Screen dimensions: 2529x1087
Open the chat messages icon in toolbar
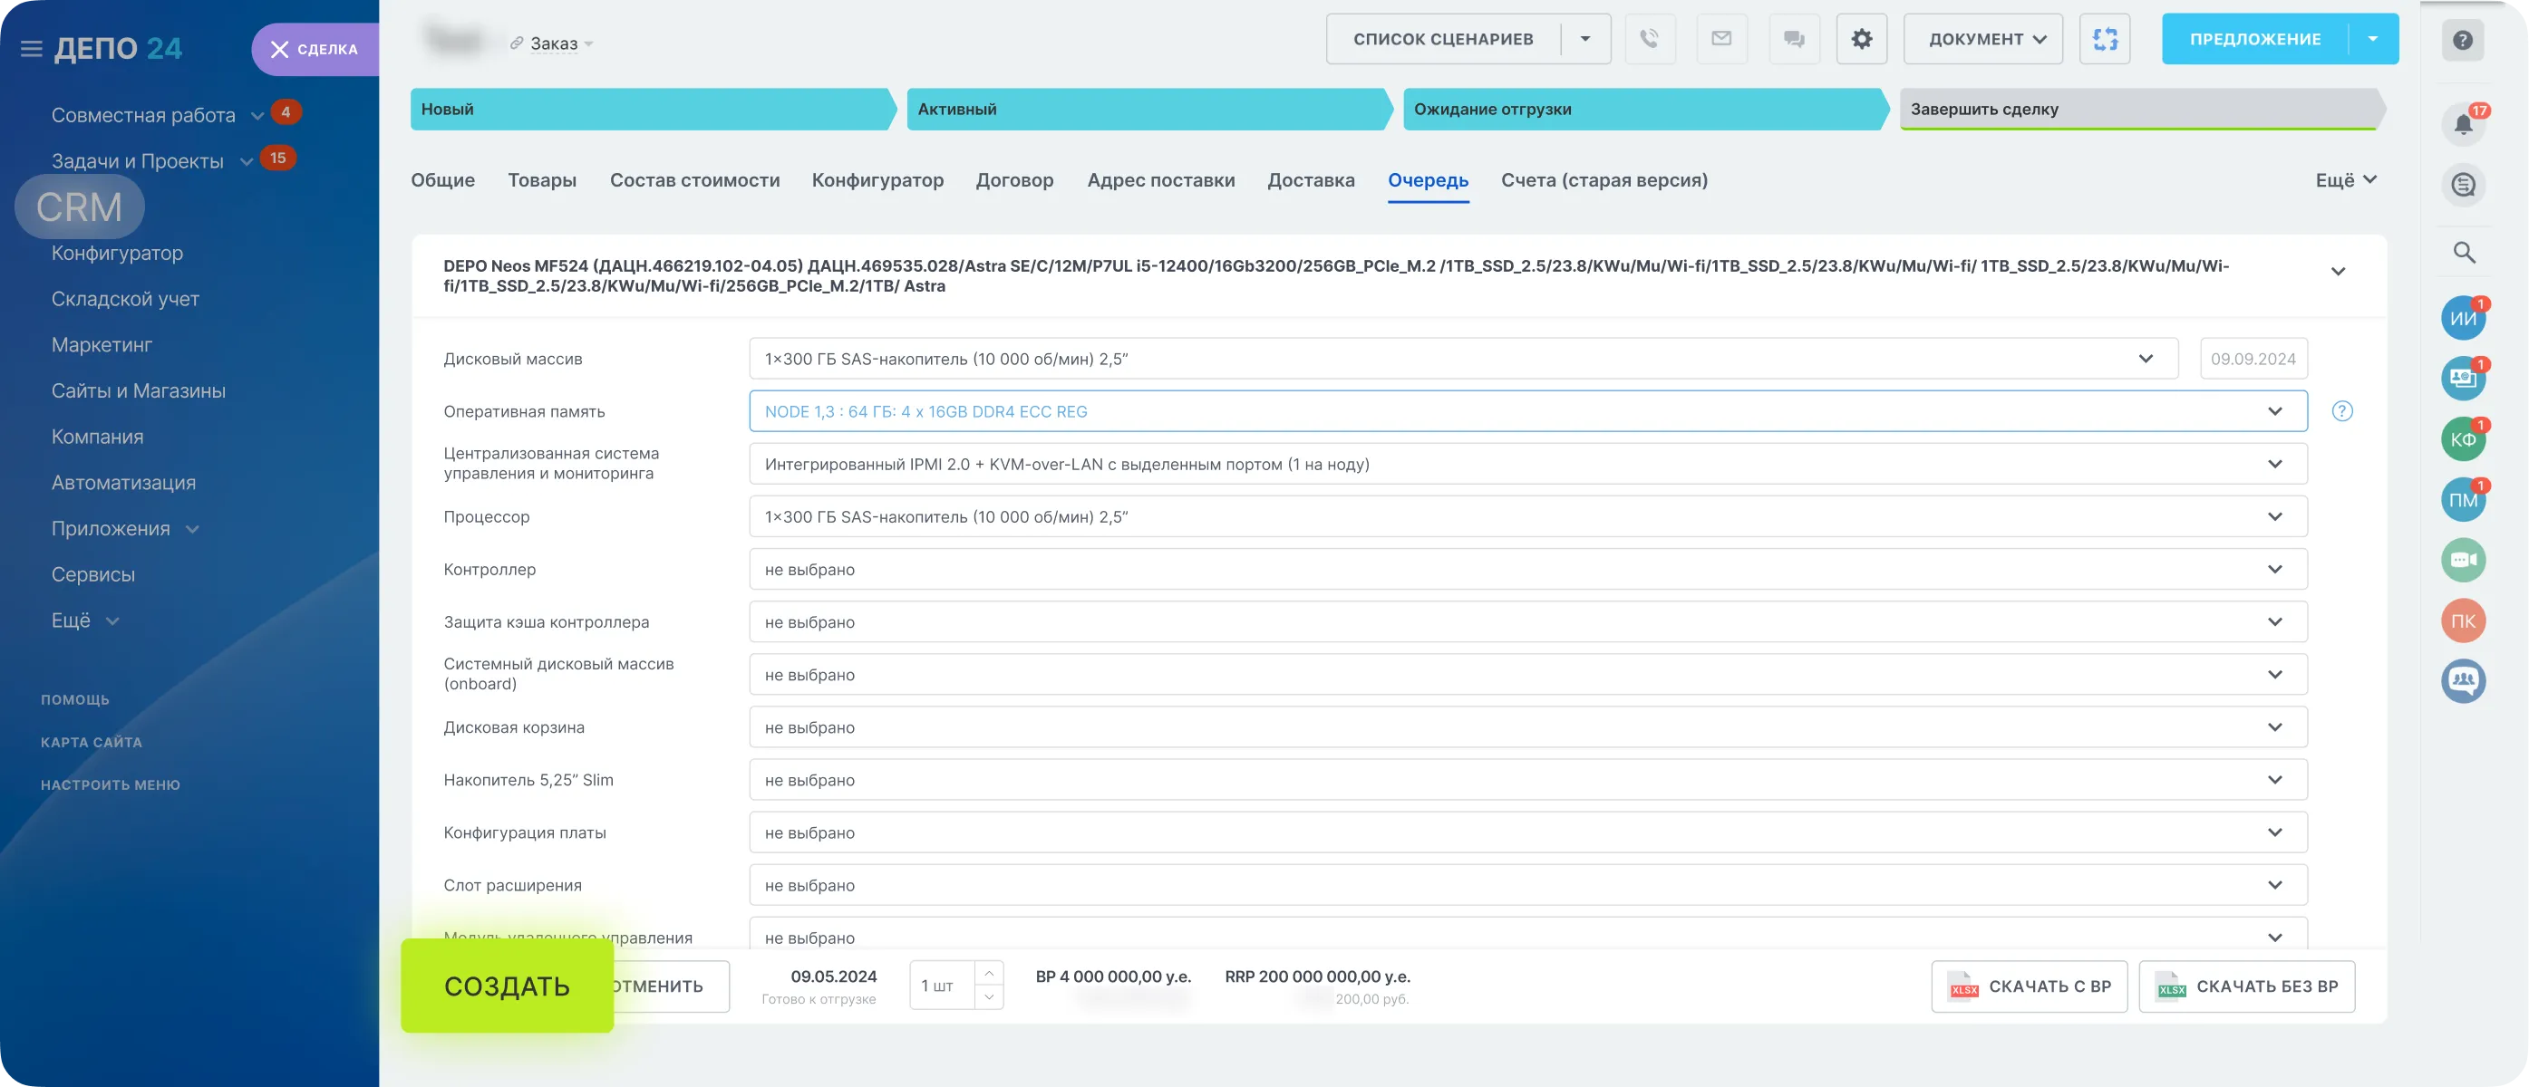(1794, 39)
